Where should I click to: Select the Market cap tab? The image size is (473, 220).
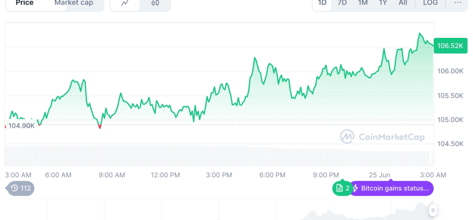pos(74,3)
